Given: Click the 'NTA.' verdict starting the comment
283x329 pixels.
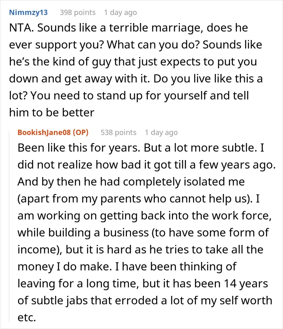Looking at the screenshot, I should click(21, 28).
